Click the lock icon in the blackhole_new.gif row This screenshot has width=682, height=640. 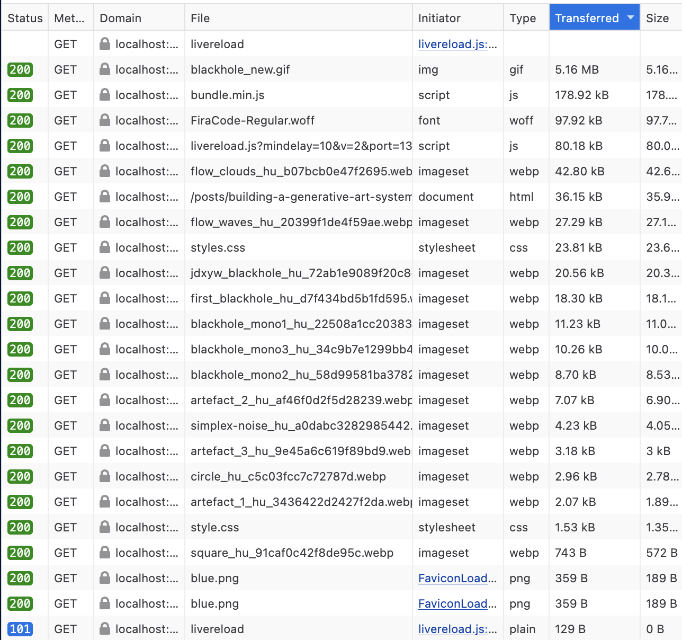105,69
